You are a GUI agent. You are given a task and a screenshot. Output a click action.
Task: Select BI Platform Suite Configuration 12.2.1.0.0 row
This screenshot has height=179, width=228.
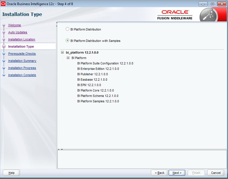(105, 63)
